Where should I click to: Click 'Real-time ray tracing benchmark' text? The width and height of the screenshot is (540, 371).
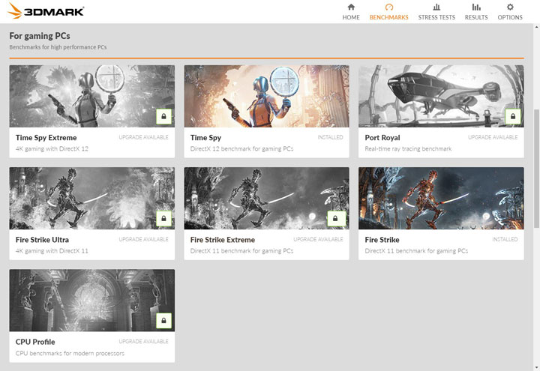408,148
